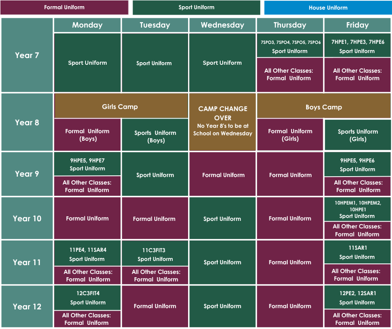Click the House Uniform legend swatch
392x329 pixels.
tap(328, 8)
